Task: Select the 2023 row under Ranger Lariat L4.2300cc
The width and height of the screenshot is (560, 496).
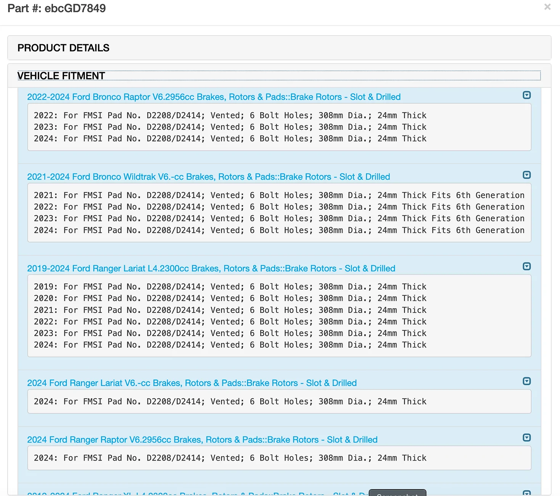Action: click(230, 333)
